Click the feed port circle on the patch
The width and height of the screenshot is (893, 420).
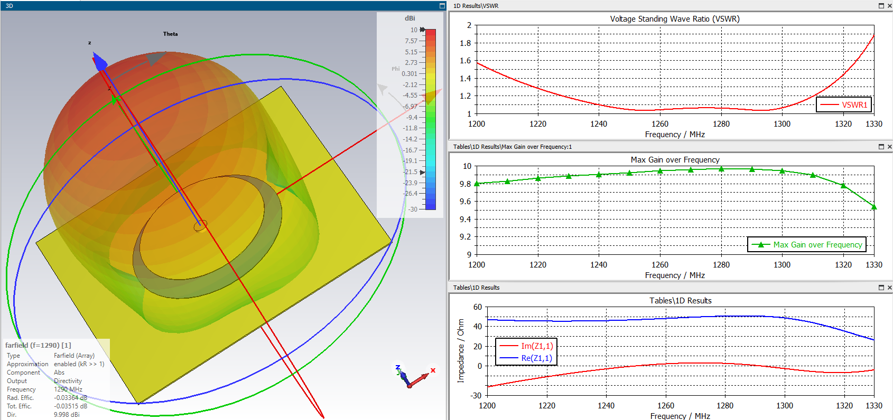pyautogui.click(x=200, y=226)
